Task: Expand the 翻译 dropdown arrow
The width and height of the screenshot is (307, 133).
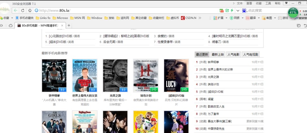Action: coord(259,18)
